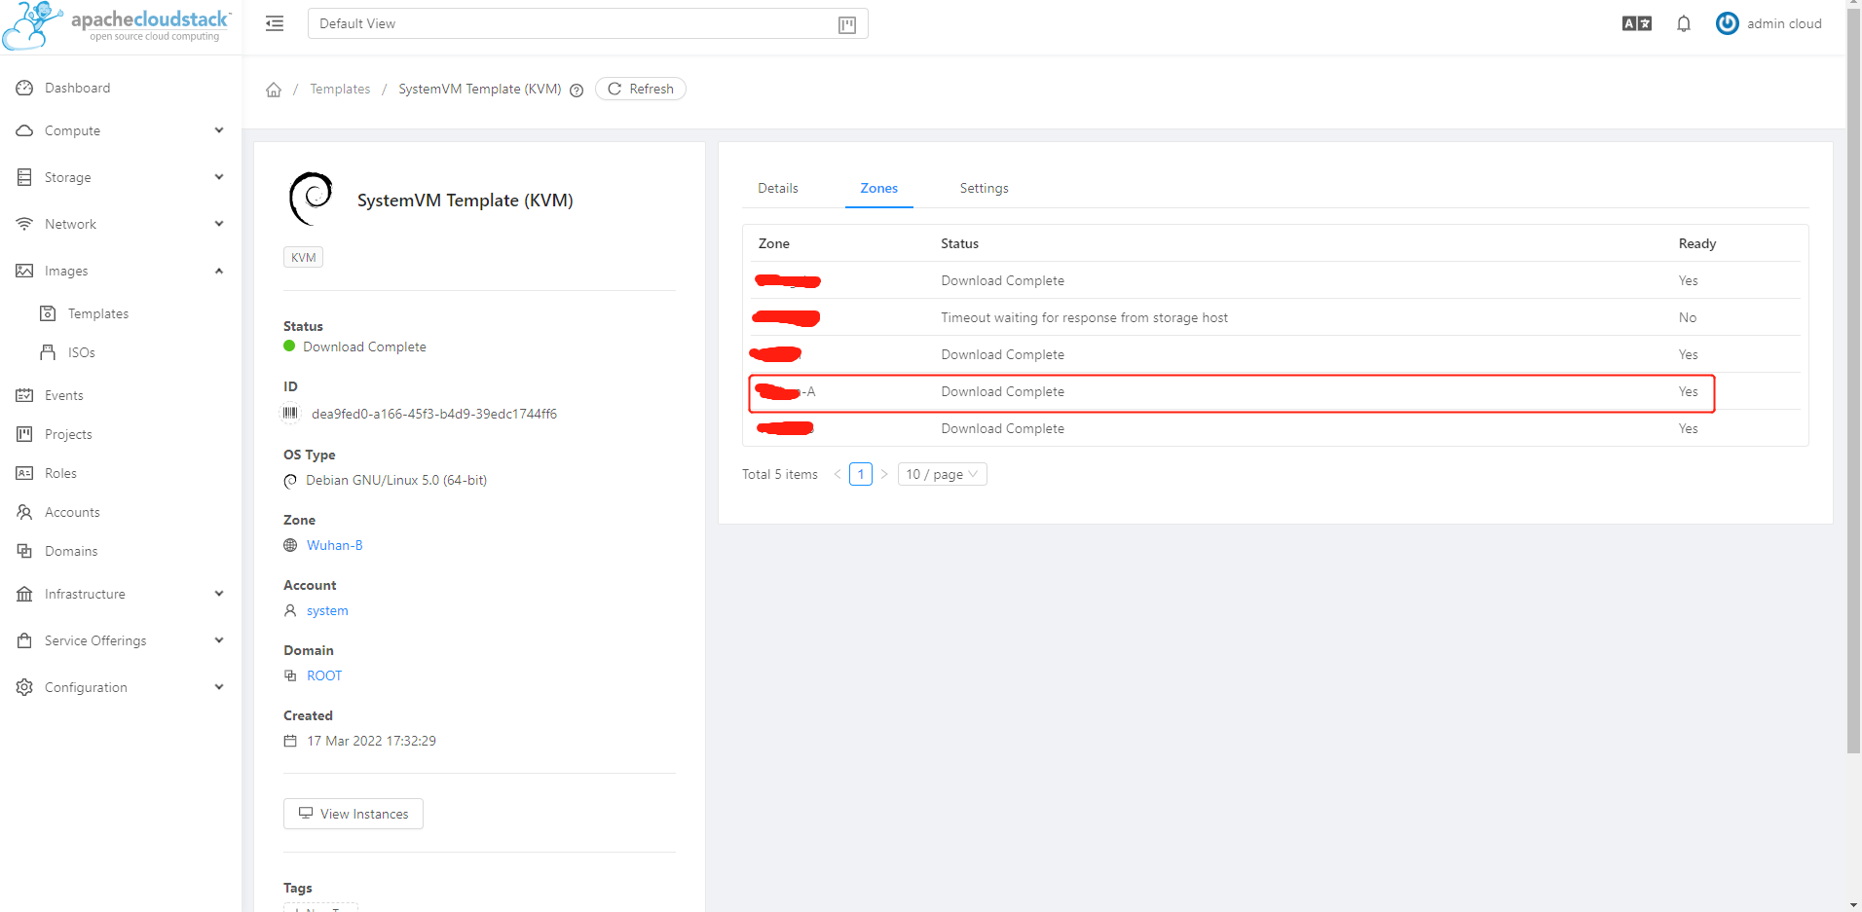Open the 10 / page size dropdown
1862x912 pixels.
pos(942,474)
